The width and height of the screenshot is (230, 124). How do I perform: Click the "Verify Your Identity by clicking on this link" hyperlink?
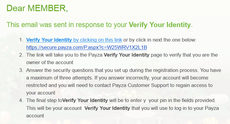pyautogui.click(x=74, y=40)
